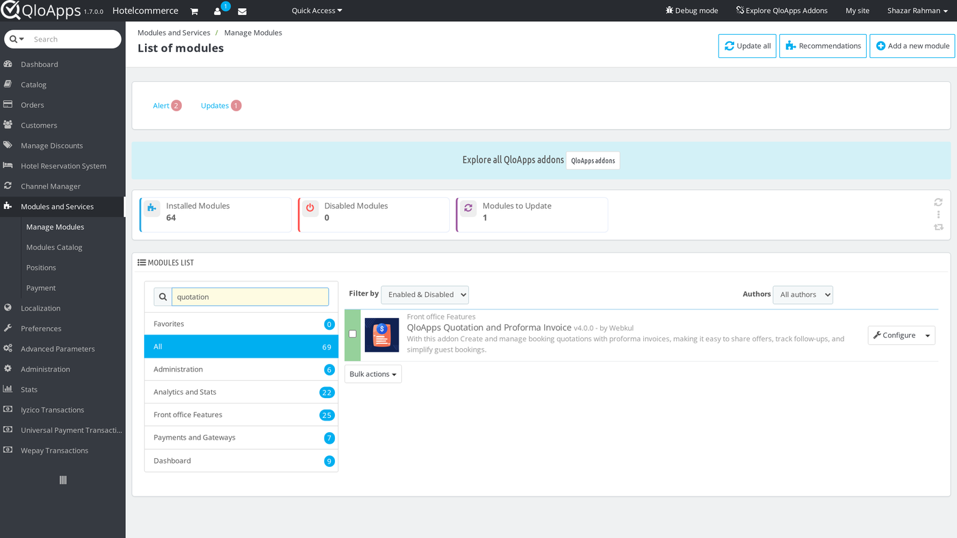Click the Configure button
The image size is (957, 538).
point(894,335)
